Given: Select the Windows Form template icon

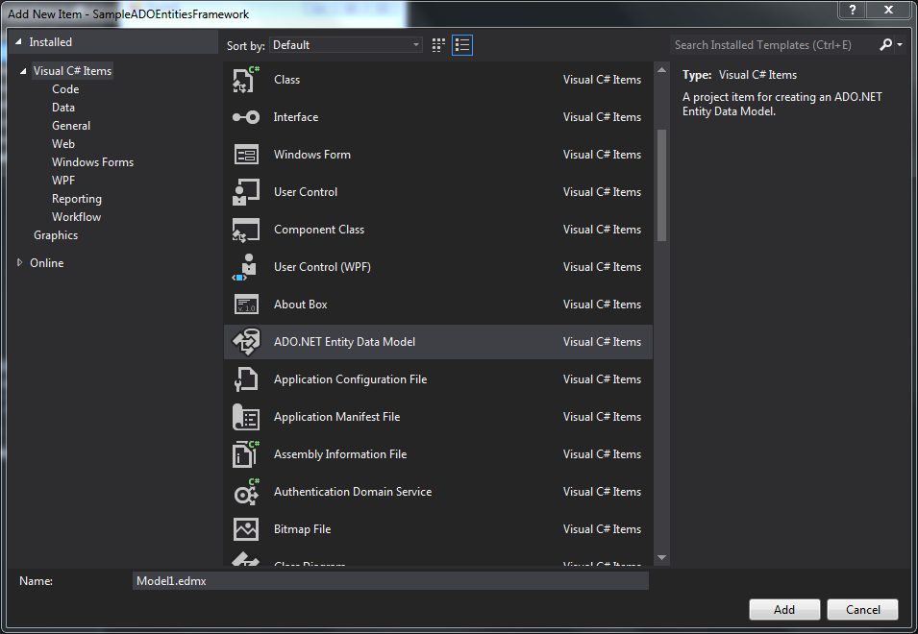Looking at the screenshot, I should click(246, 155).
